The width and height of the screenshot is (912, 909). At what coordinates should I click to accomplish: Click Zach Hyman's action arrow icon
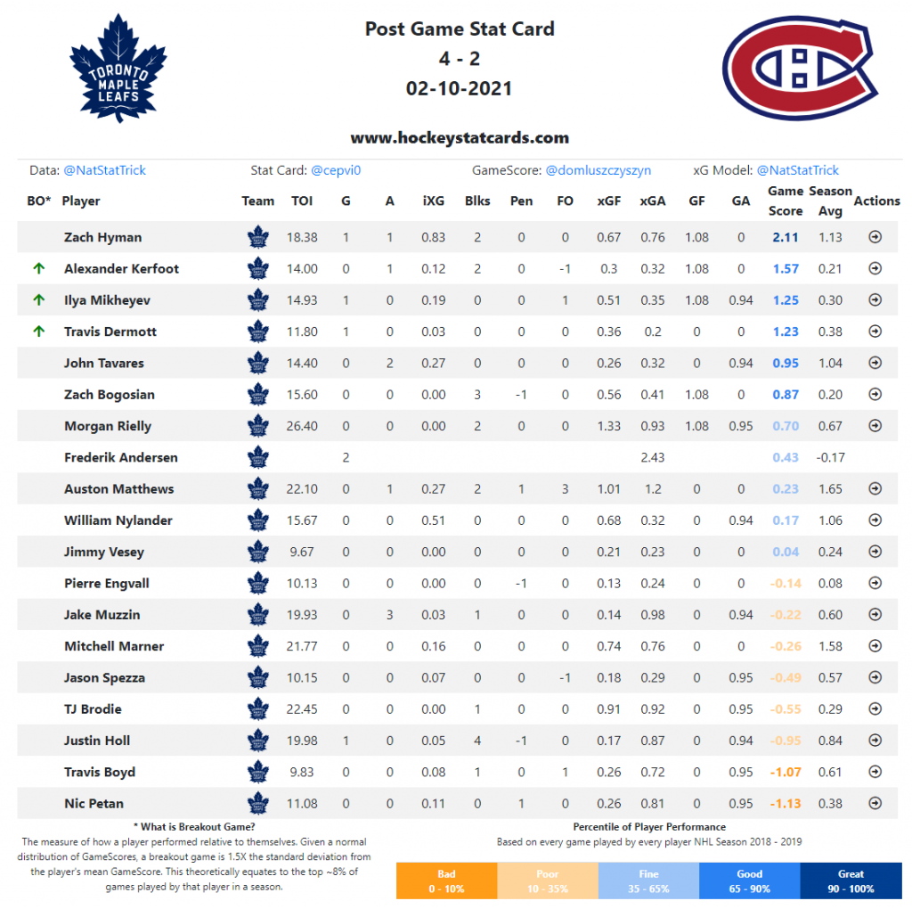coord(875,237)
